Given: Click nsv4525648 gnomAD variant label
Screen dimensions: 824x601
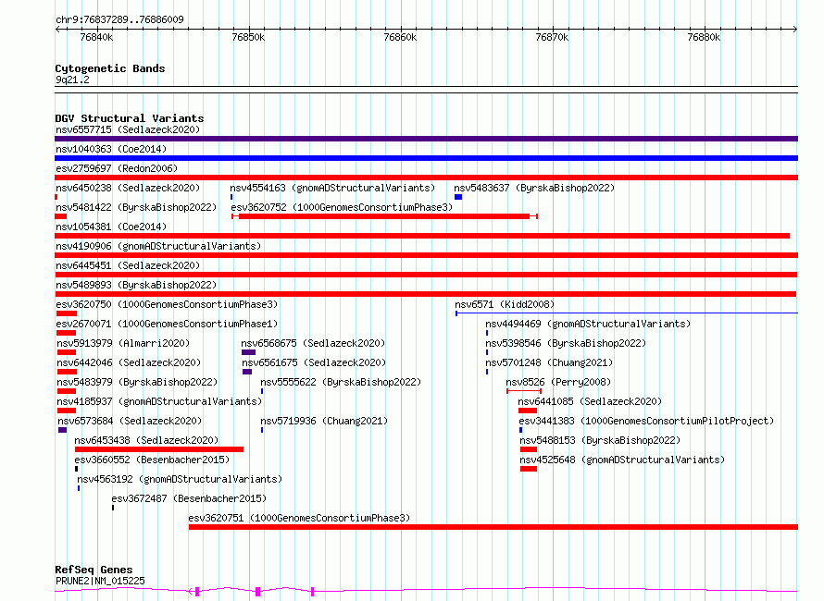Looking at the screenshot, I should point(622,460).
